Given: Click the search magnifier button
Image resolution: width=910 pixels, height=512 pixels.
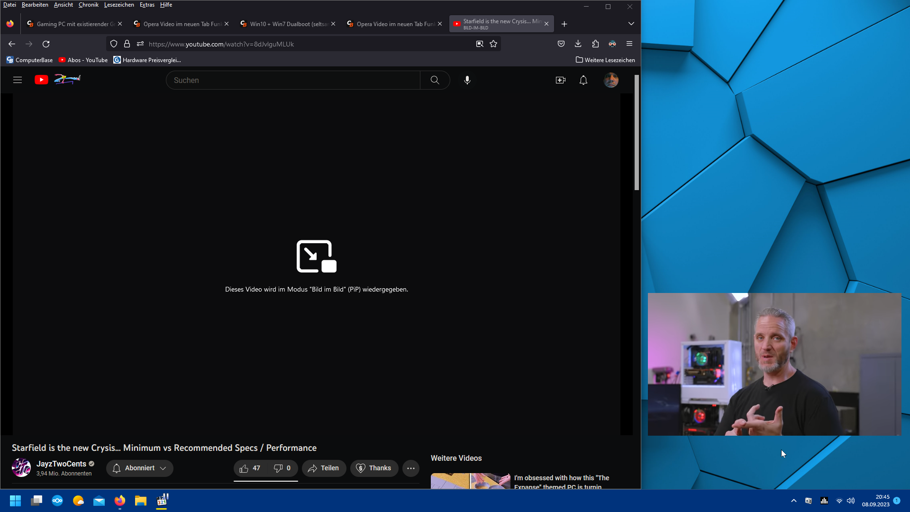Looking at the screenshot, I should [435, 80].
